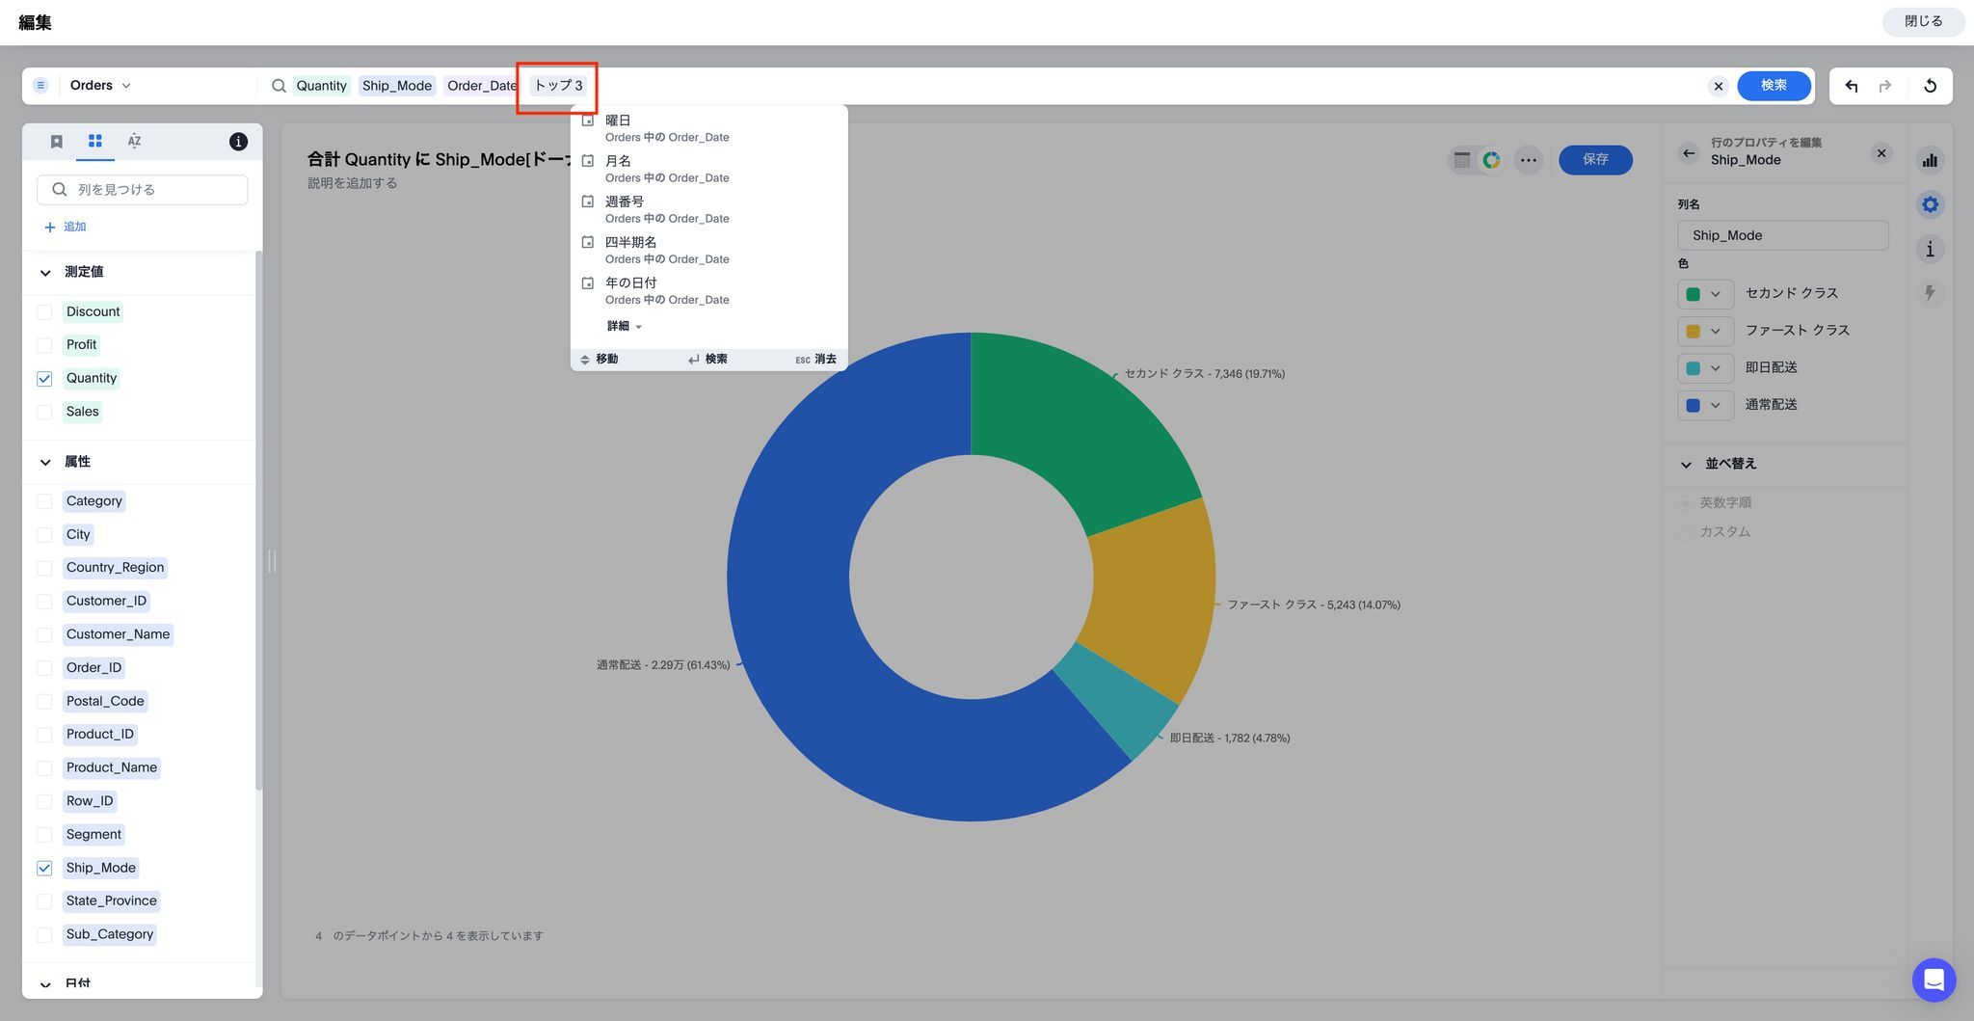The image size is (1974, 1021).
Task: Undo the last change with back arrow
Action: point(1851,86)
